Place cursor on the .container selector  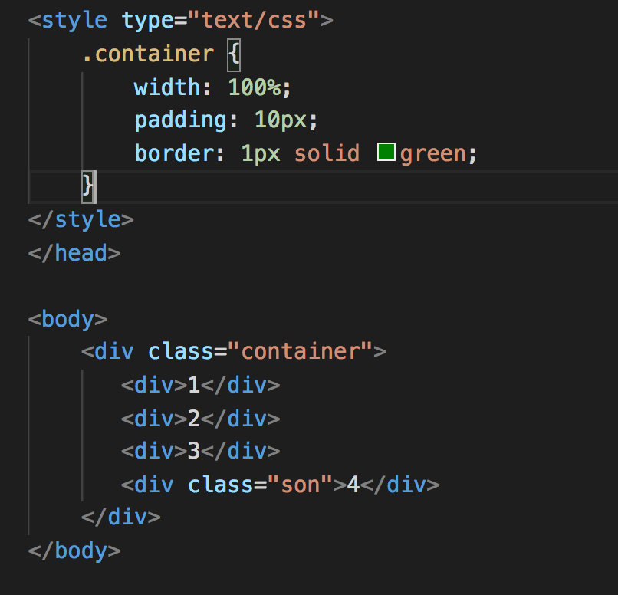click(x=148, y=54)
